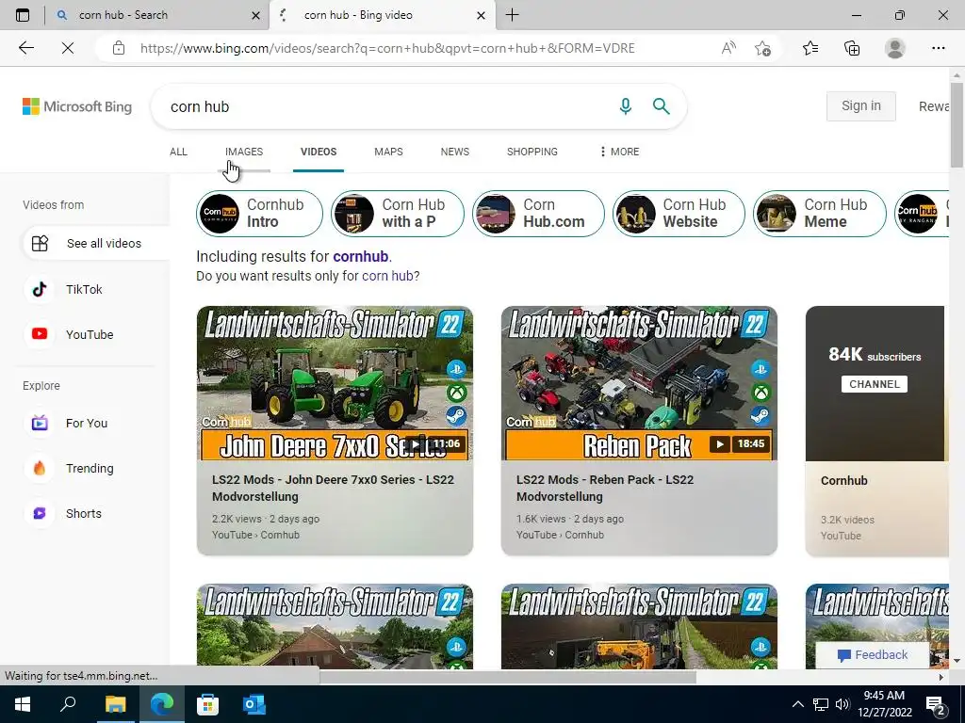The image size is (965, 723).
Task: Open the Collections icon
Action: (x=852, y=48)
